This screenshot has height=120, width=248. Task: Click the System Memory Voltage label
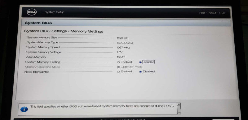[x=43, y=52]
